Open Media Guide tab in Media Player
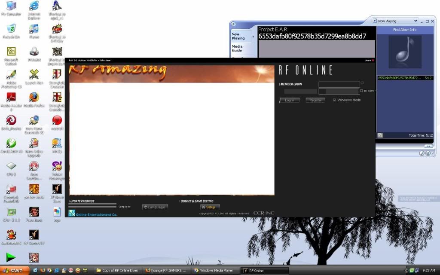The image size is (440, 275). pos(237,48)
